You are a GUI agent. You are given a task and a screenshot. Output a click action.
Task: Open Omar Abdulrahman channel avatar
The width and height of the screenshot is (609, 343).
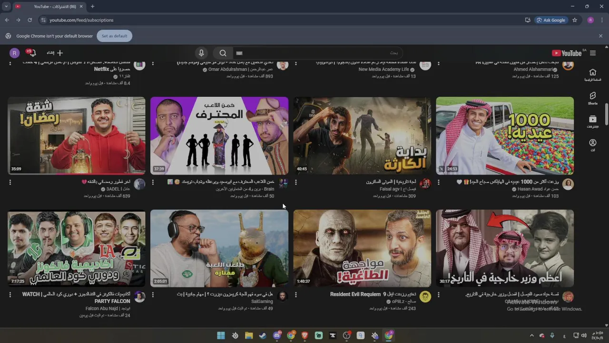coord(283,65)
